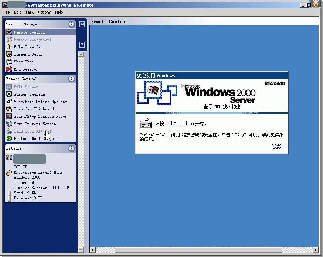Collapse the Remote Control panel
This screenshot has width=323, height=257.
[71, 79]
